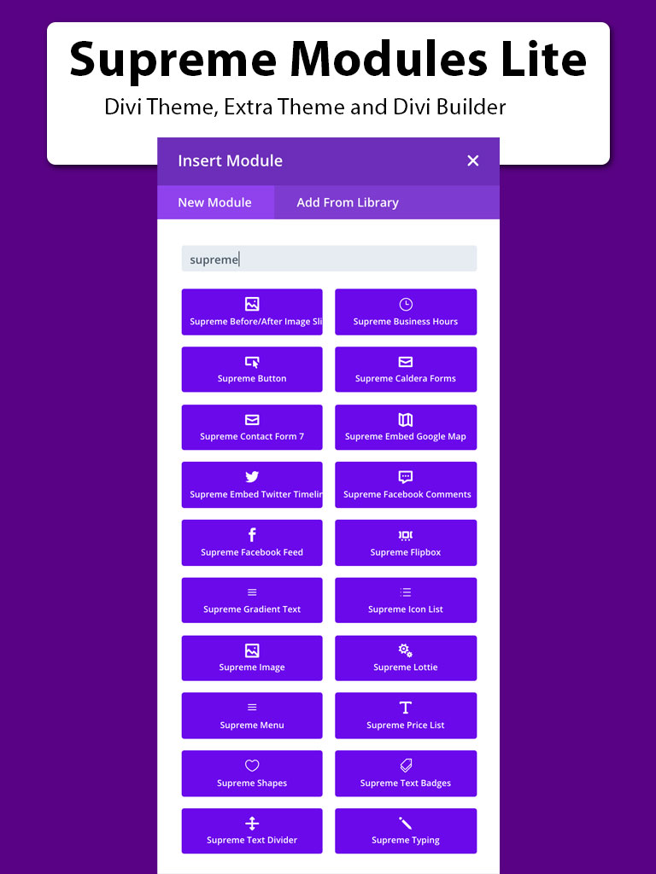Add the Supreme Caldera Forms module

(406, 370)
